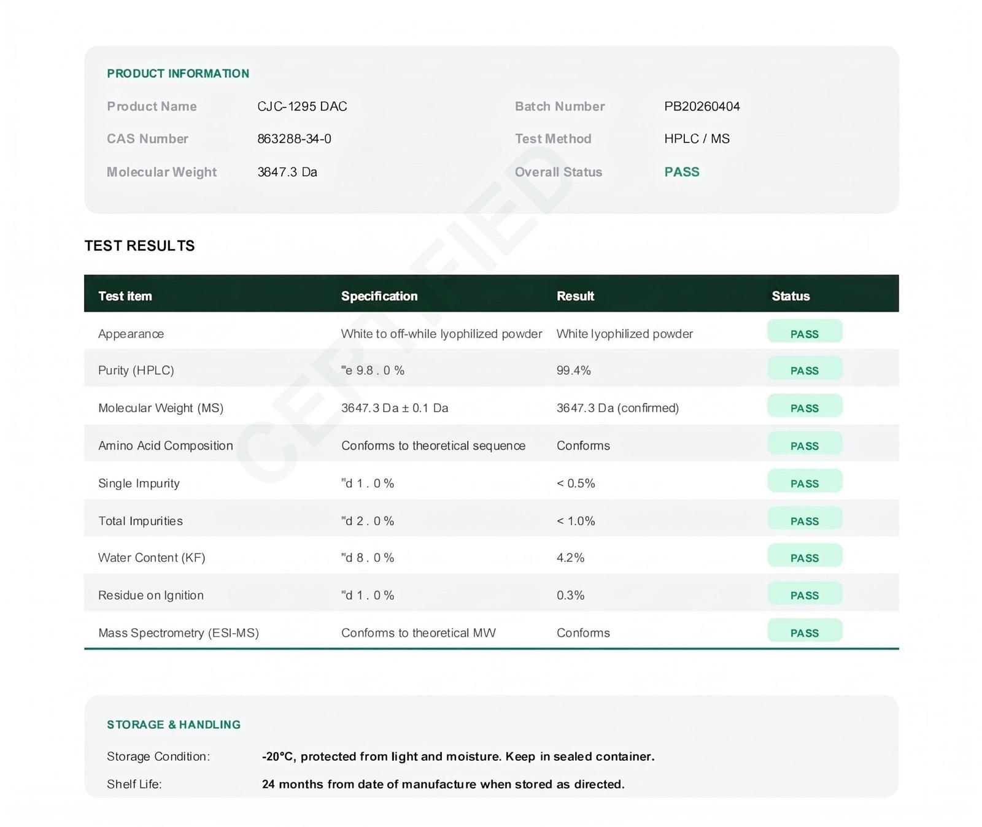Click the 'STORAGE & HANDLING' heading

click(x=174, y=725)
